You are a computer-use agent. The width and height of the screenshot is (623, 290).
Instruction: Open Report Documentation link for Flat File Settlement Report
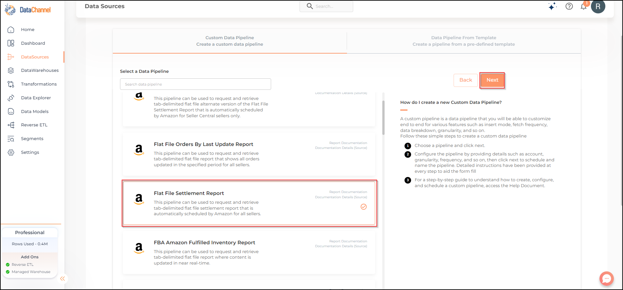click(x=348, y=192)
